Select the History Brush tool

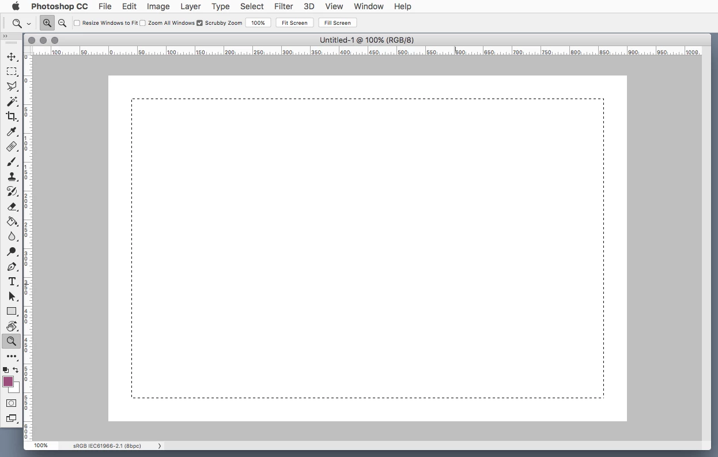tap(11, 191)
